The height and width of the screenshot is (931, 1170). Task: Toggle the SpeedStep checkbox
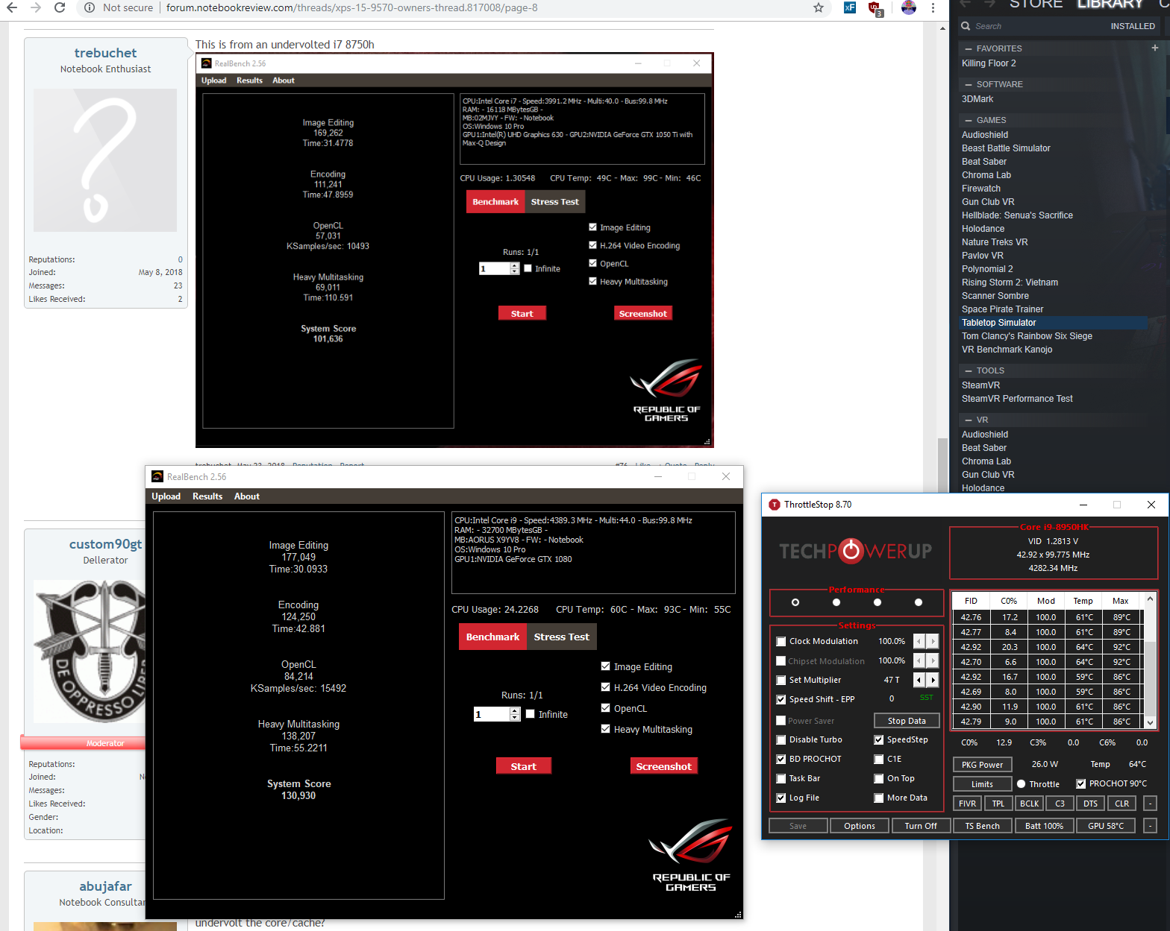[879, 739]
